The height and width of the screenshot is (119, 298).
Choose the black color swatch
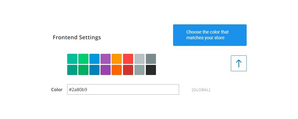[x=151, y=70]
